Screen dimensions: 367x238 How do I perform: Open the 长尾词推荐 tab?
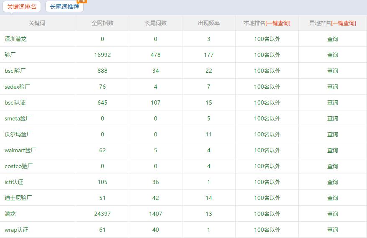pyautogui.click(x=64, y=7)
